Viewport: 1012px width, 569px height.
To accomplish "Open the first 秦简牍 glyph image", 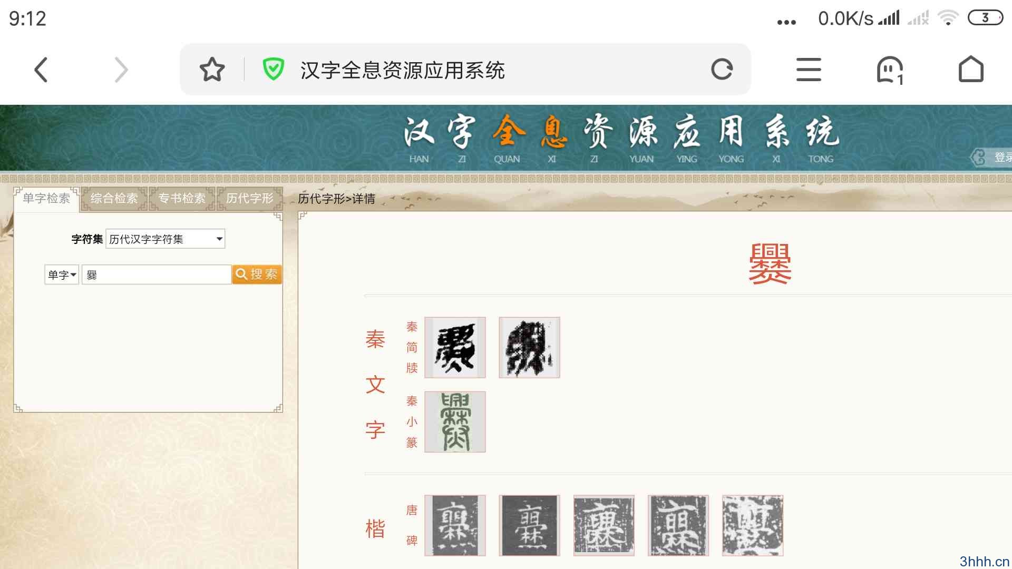I will [455, 348].
